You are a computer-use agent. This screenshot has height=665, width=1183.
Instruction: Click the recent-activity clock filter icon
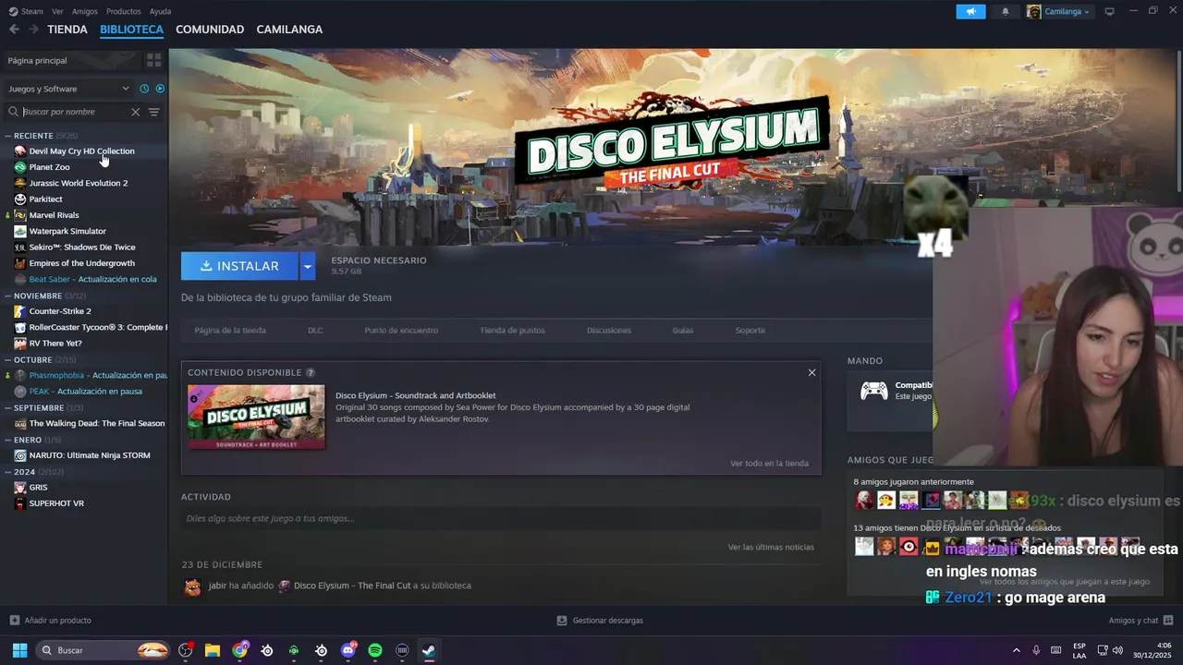[x=144, y=89]
